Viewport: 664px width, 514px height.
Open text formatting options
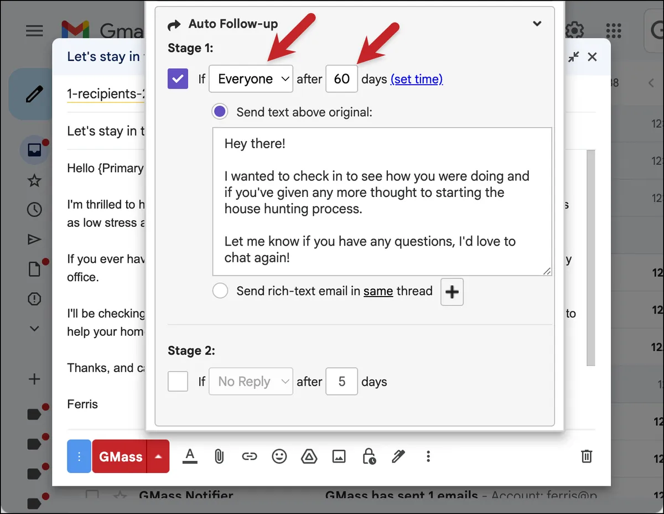tap(190, 456)
